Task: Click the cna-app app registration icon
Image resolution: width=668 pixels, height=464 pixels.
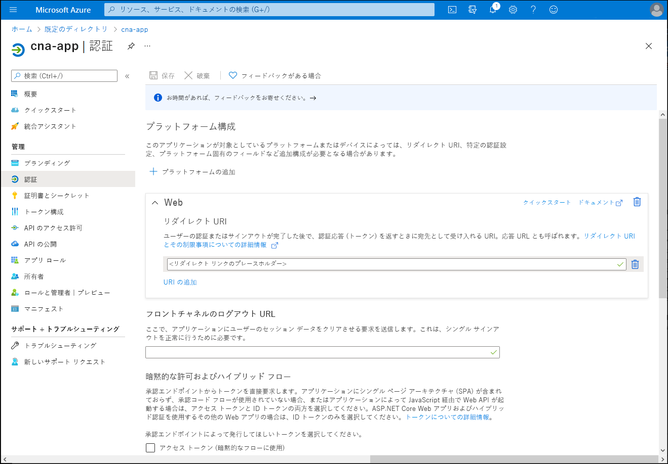Action: click(18, 50)
